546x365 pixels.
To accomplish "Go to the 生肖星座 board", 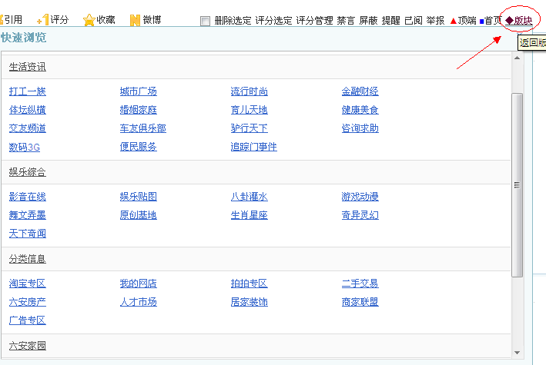I will click(249, 215).
